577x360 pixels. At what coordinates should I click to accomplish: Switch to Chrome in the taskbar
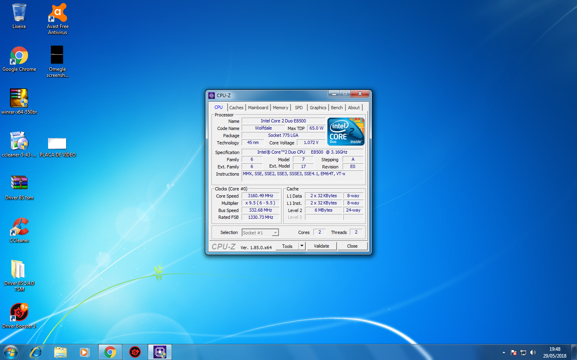[x=110, y=352]
